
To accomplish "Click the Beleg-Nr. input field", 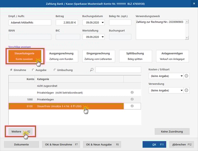I will point(120,23).
